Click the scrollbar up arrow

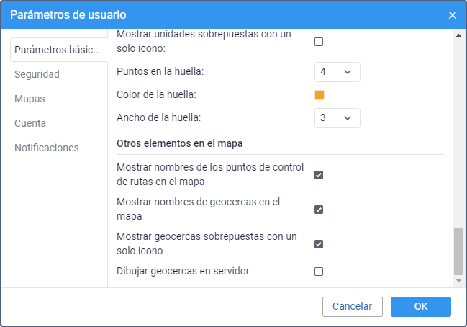click(x=458, y=35)
